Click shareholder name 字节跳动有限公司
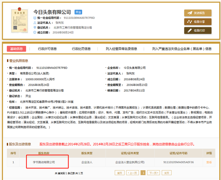This screenshot has width=221, height=180. pos(44,162)
